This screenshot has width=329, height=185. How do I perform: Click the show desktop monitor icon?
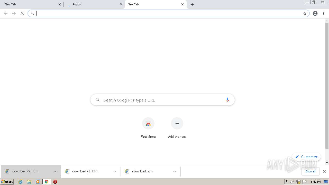click(x=326, y=182)
